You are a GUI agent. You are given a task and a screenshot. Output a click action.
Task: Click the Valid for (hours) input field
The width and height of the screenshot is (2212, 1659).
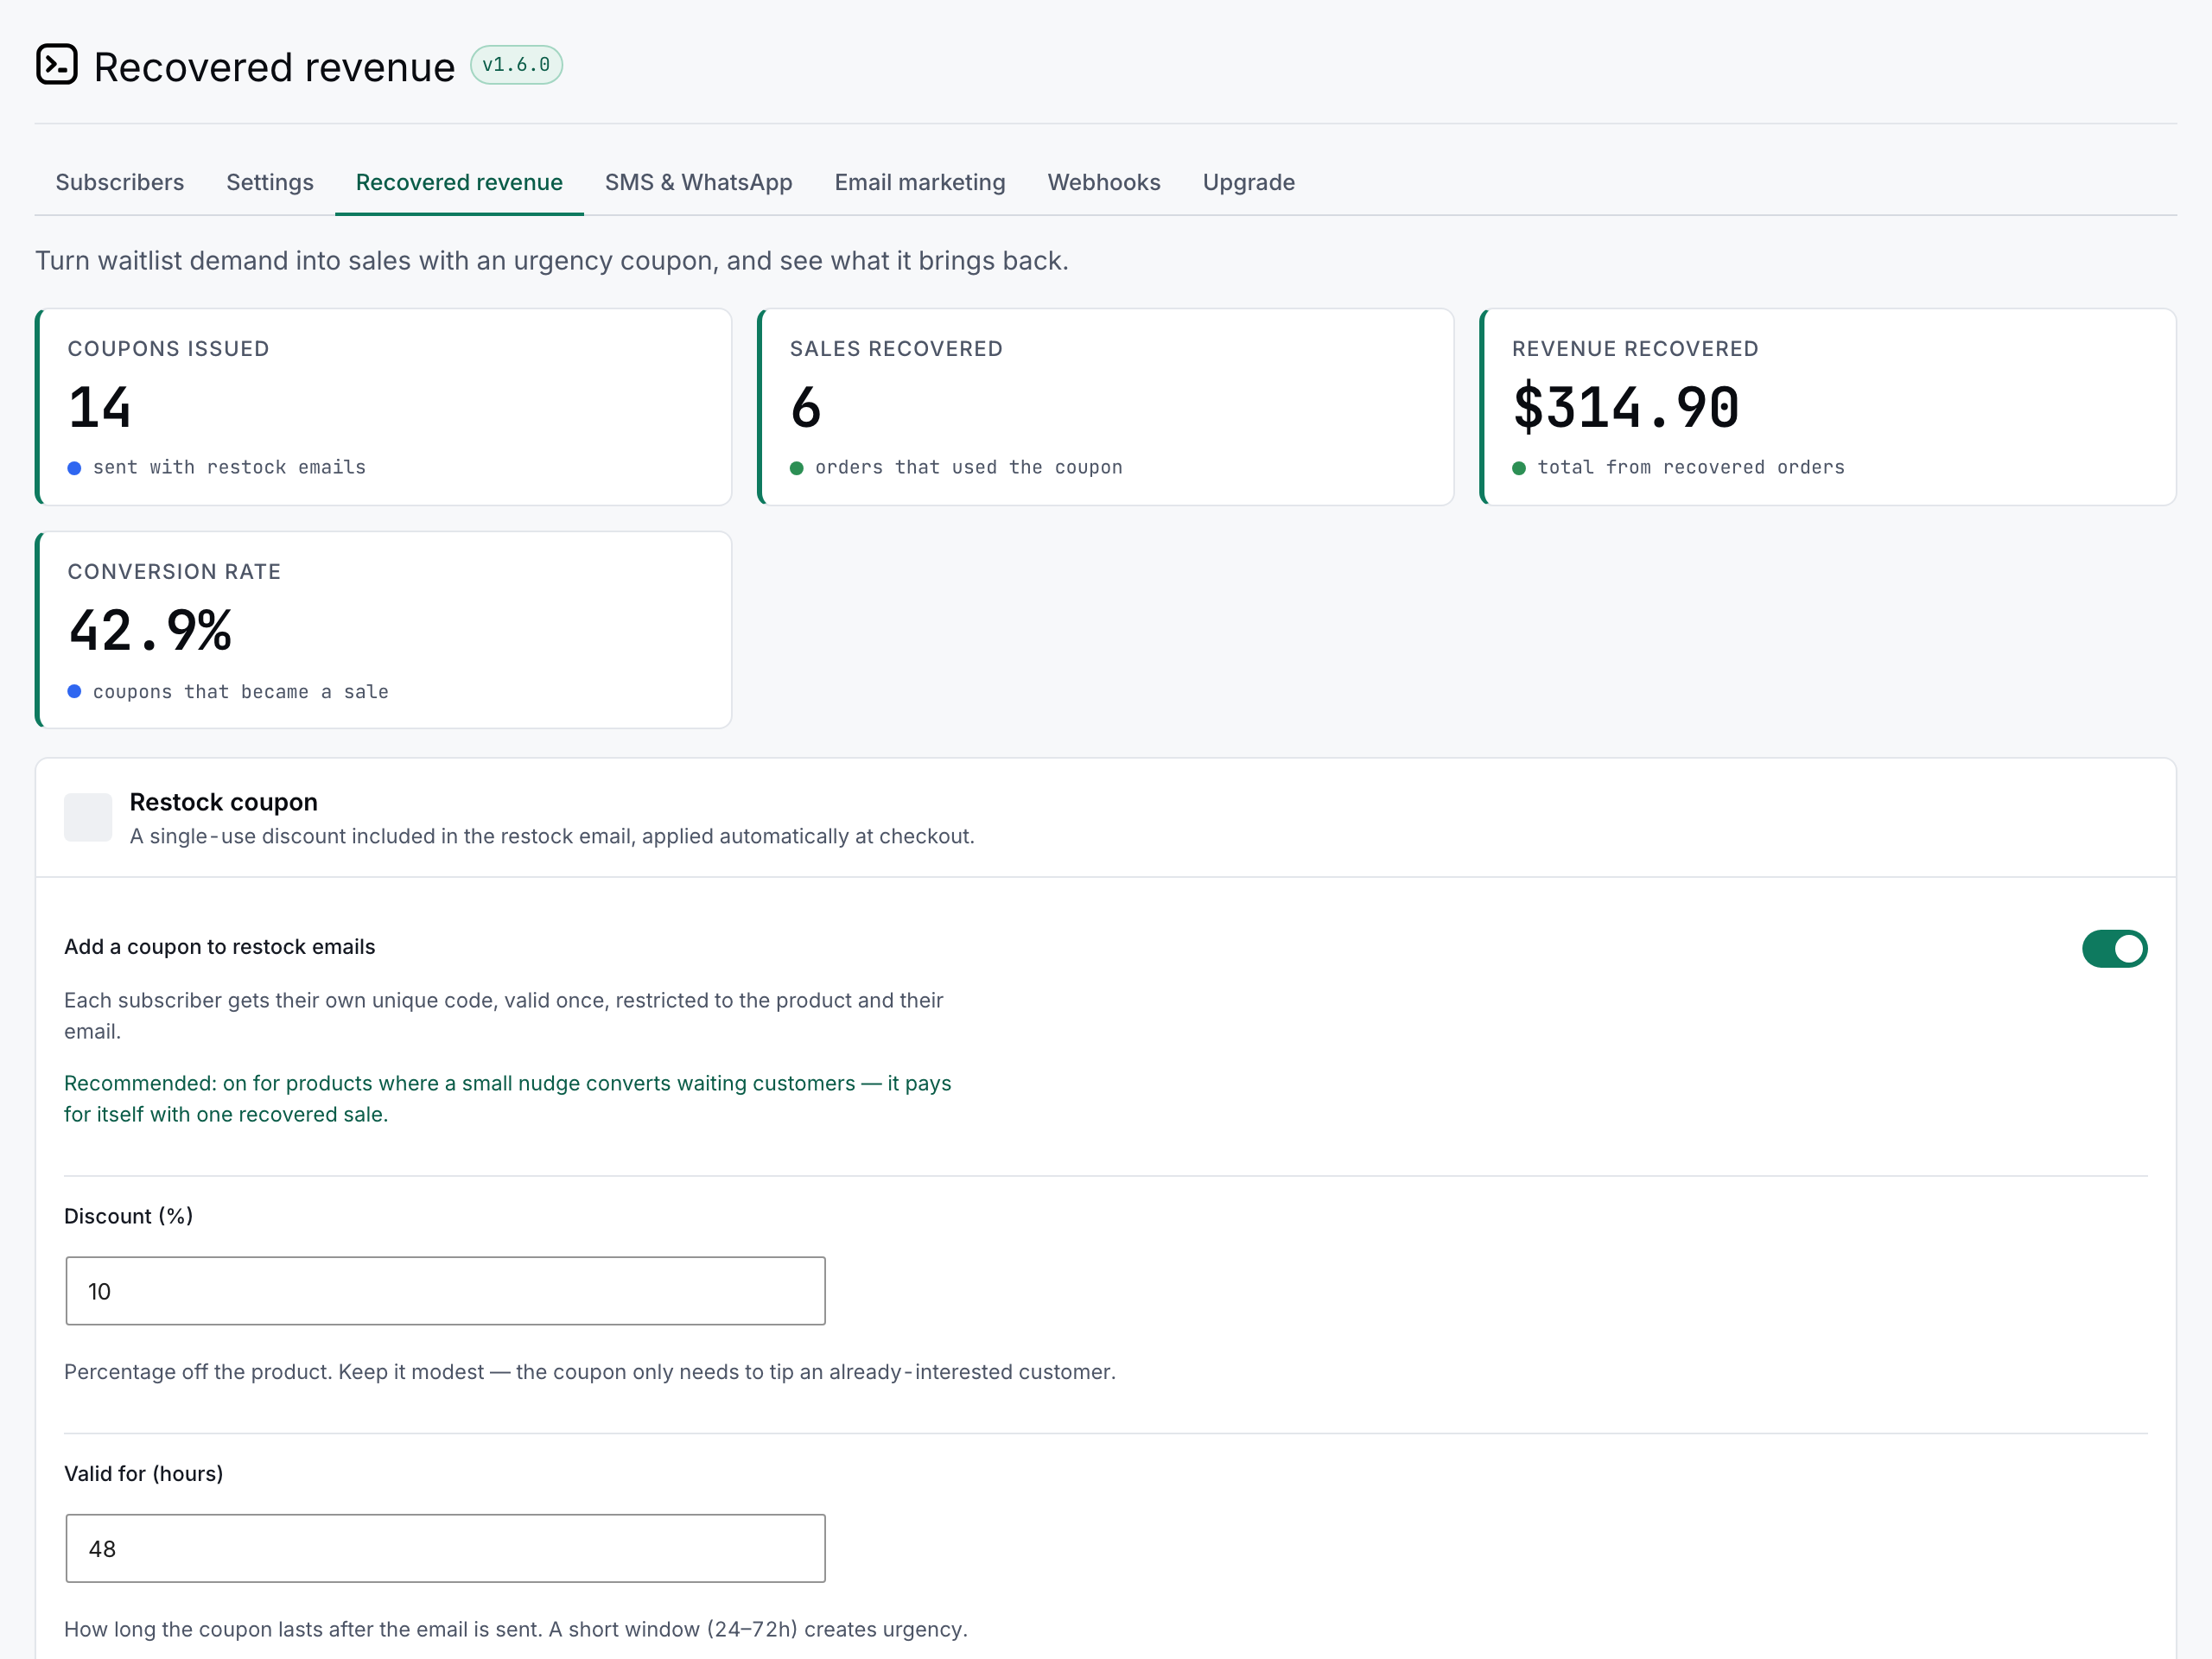pos(445,1548)
